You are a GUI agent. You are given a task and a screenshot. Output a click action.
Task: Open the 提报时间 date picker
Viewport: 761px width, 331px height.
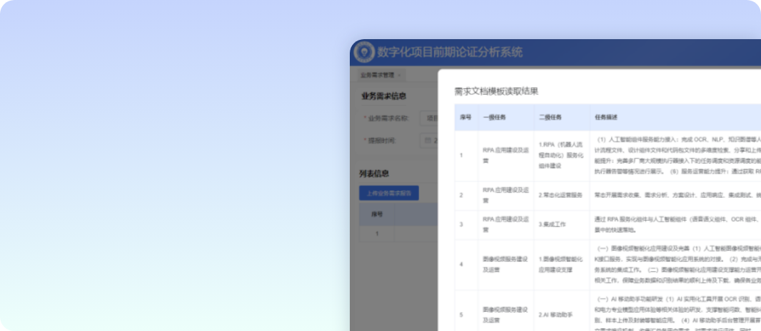(x=433, y=140)
